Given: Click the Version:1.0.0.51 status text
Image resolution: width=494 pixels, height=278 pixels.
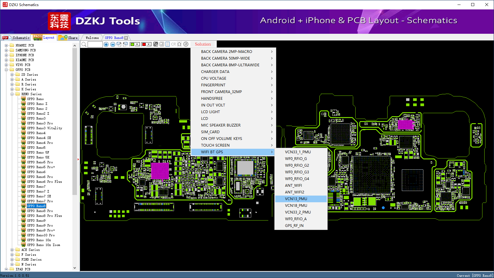Looking at the screenshot, I should coord(15,276).
